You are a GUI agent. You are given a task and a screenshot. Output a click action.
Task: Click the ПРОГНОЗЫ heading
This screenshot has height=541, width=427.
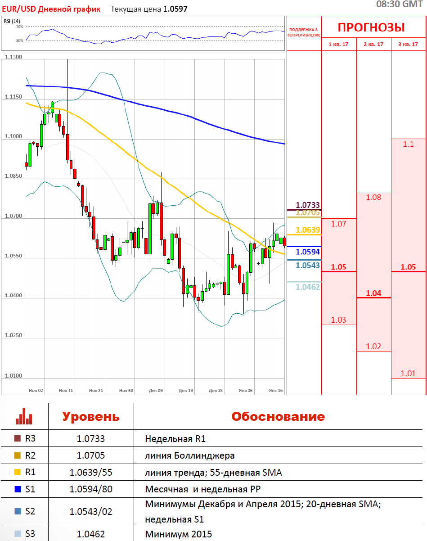pyautogui.click(x=371, y=27)
